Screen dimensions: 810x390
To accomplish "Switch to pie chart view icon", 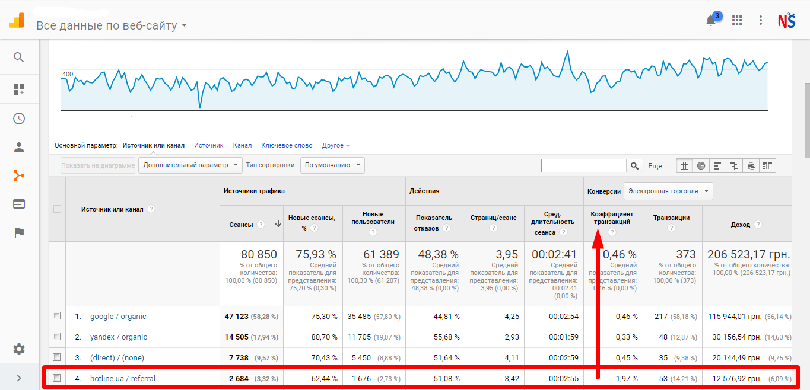I will [701, 166].
